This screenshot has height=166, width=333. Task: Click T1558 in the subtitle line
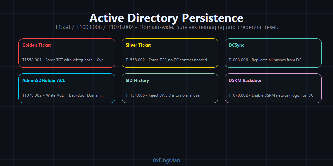(x=62, y=27)
